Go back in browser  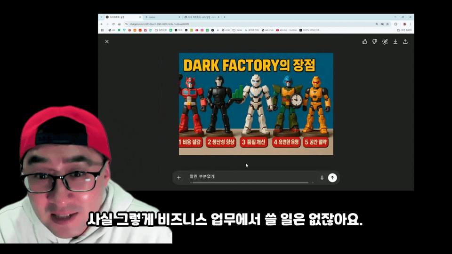[x=102, y=24]
